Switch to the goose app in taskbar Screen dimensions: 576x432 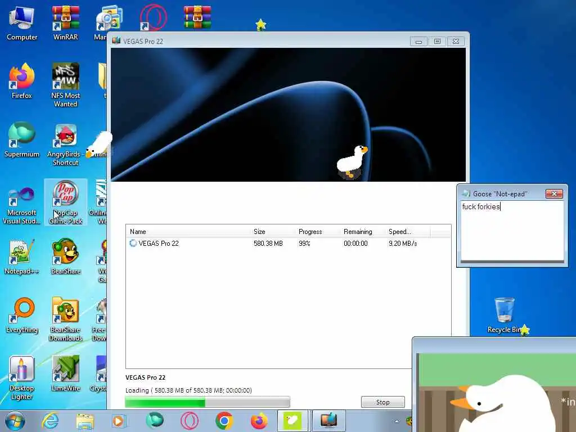tap(292, 421)
